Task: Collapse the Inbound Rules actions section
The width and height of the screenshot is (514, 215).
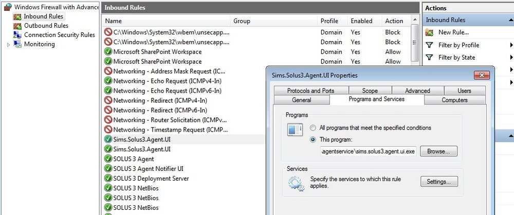Action: (x=511, y=20)
